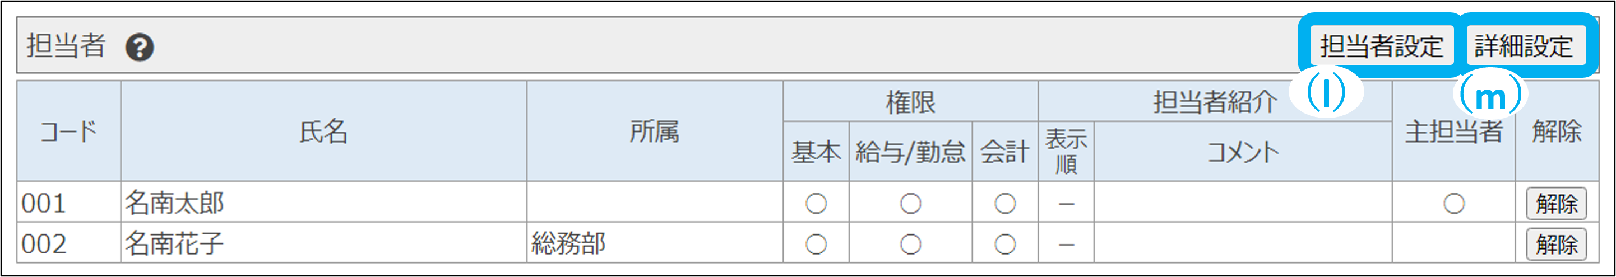Click the help question mark icon
The image size is (1616, 277).
pos(139,47)
